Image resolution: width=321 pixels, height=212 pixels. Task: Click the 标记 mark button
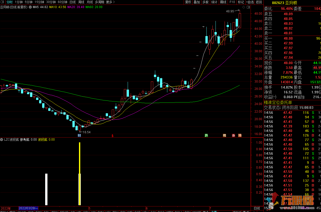[241, 2]
